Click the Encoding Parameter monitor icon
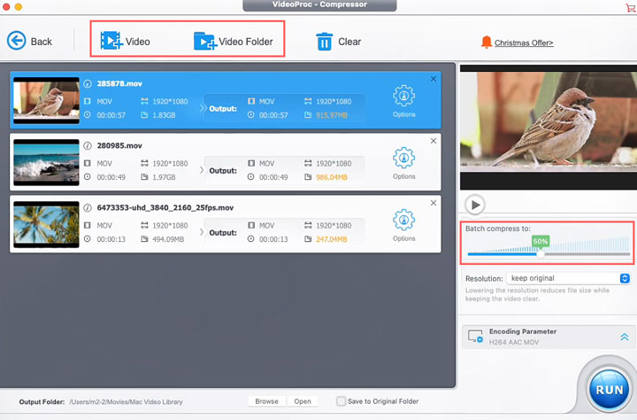 coord(475,337)
